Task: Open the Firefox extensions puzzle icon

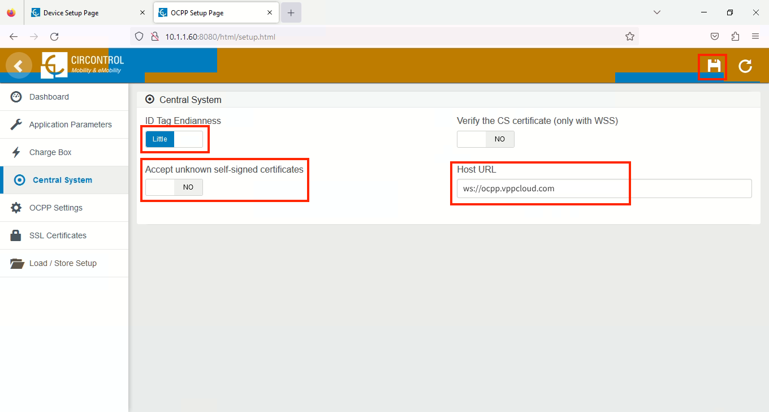Action: [x=735, y=36]
